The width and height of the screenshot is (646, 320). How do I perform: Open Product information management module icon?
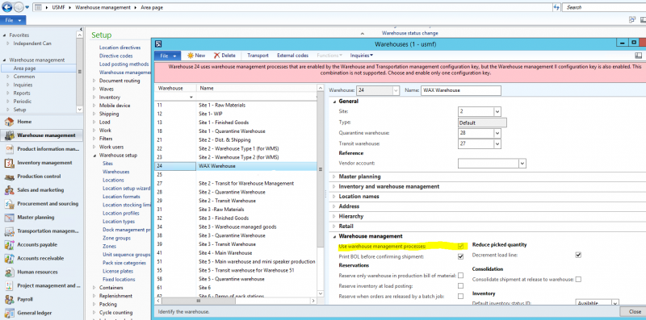pyautogui.click(x=9, y=149)
